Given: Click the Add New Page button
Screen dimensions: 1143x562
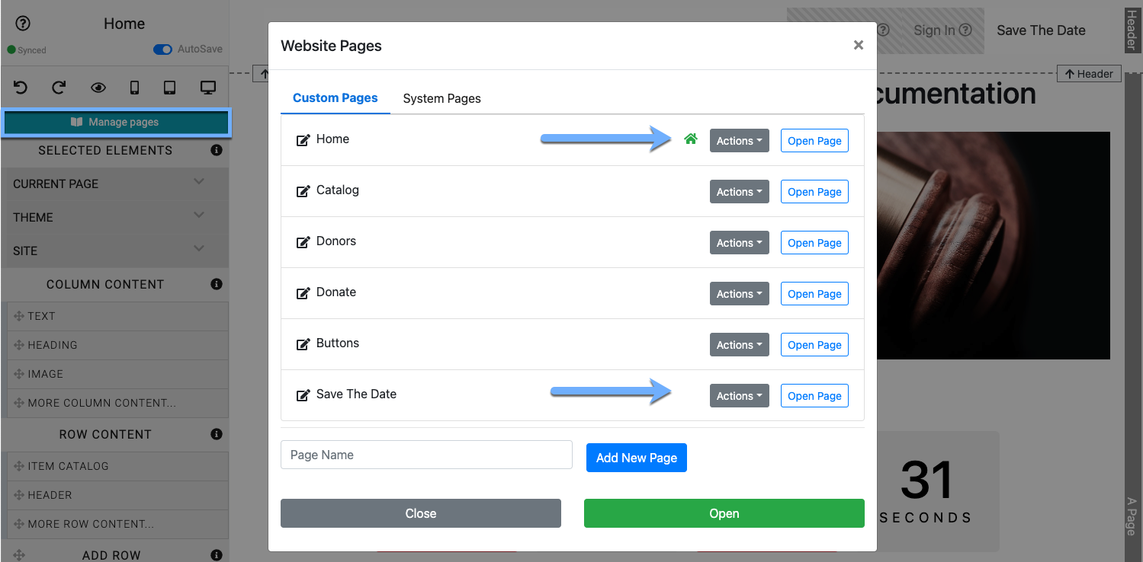Looking at the screenshot, I should [636, 458].
